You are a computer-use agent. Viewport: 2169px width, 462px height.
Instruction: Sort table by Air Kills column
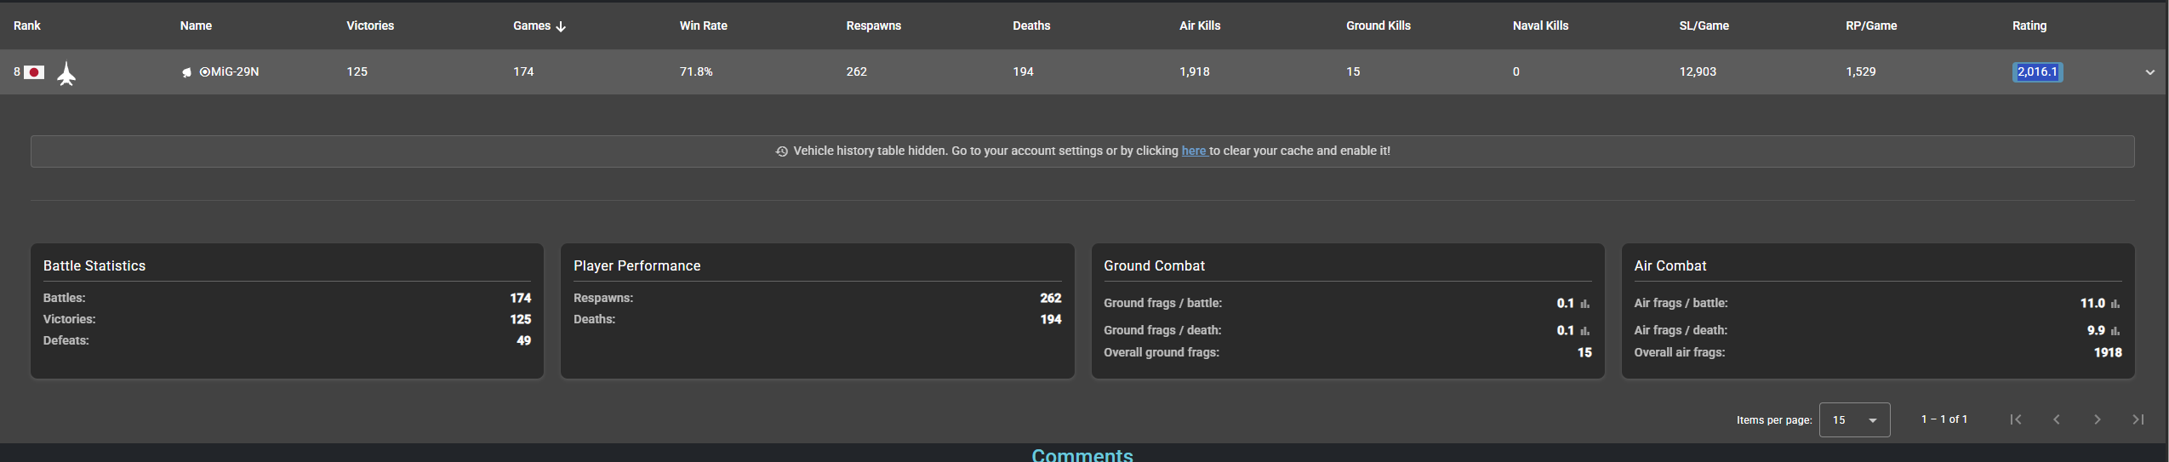[1200, 26]
